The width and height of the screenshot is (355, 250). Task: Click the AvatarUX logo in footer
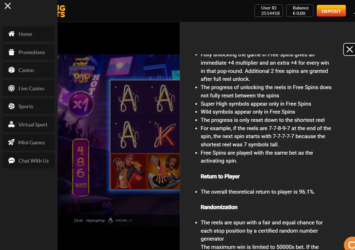[120, 220]
